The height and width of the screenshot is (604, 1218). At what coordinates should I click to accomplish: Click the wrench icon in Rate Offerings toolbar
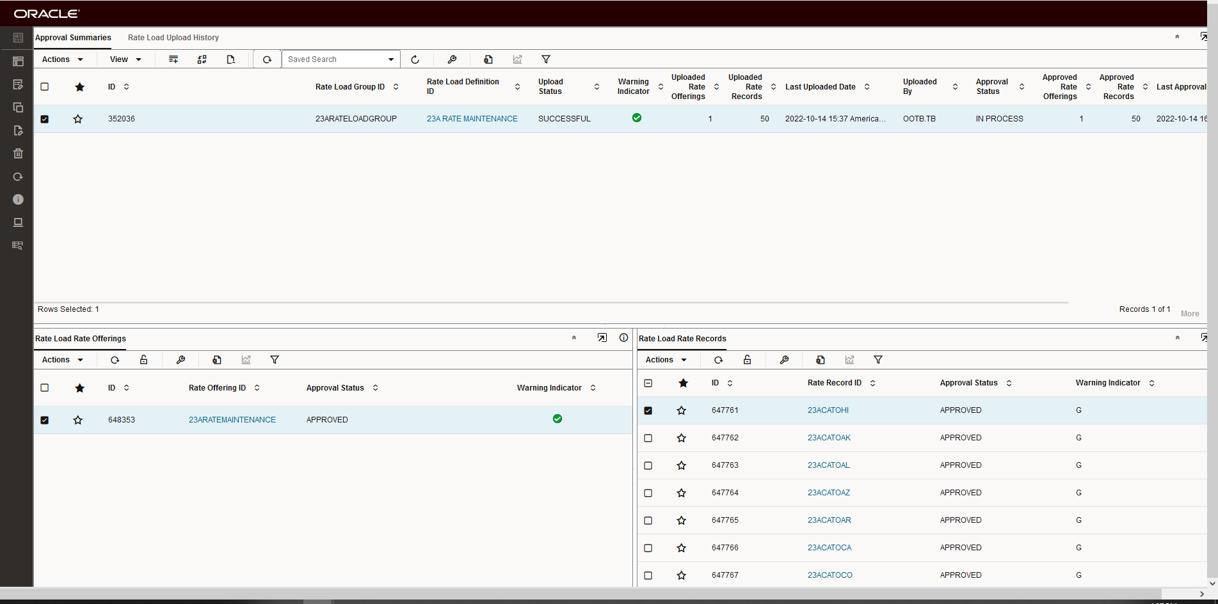(x=180, y=360)
